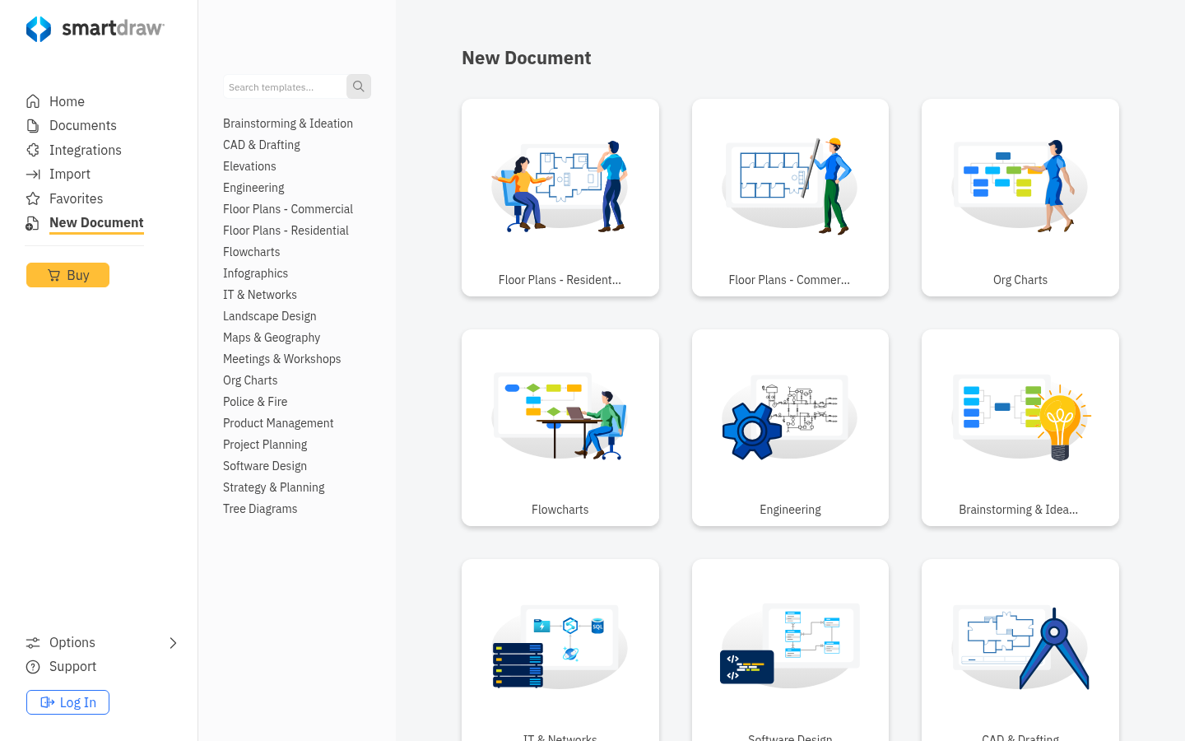
Task: Open Product Management category
Action: point(278,423)
